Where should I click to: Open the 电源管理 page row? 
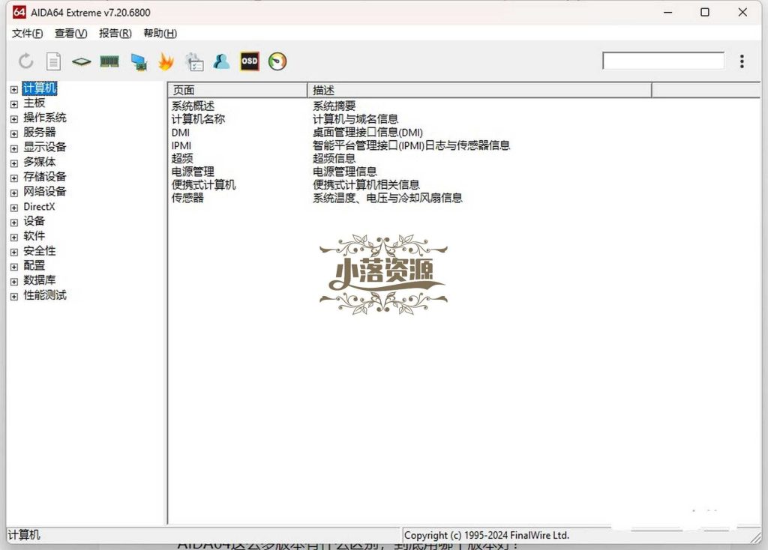pos(193,172)
